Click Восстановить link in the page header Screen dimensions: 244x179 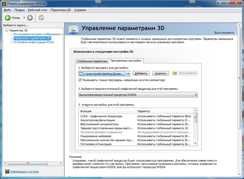224,33
